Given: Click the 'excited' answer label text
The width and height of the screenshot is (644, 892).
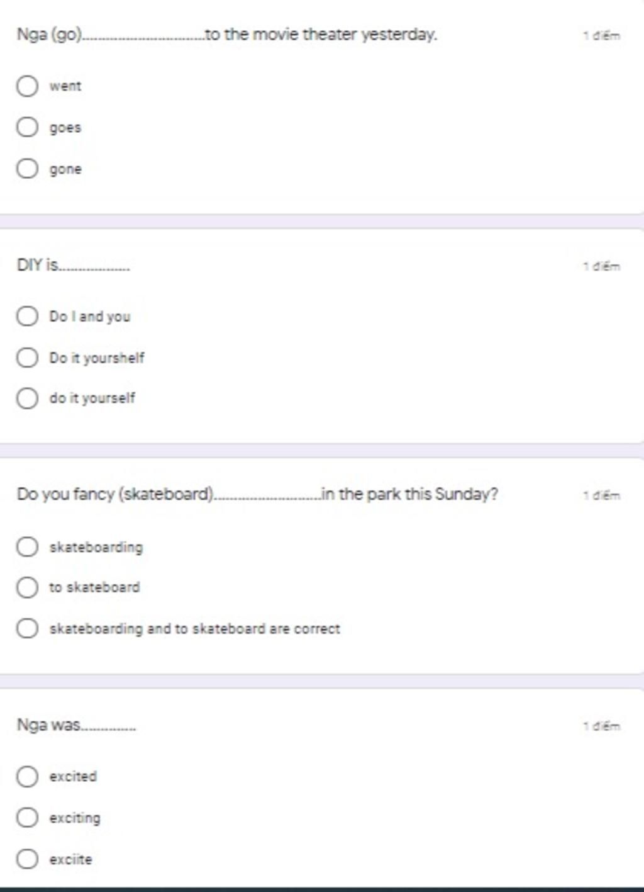Looking at the screenshot, I should (x=73, y=776).
